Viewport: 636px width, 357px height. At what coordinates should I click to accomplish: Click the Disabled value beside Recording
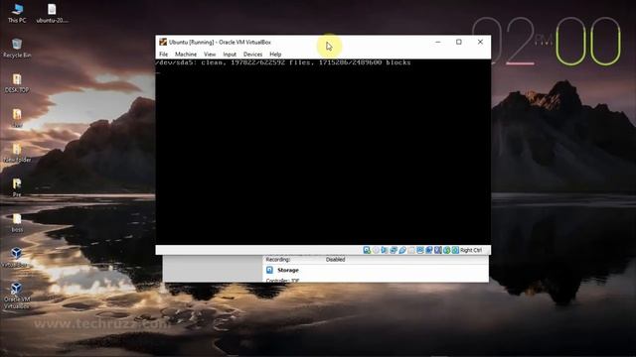tap(336, 260)
